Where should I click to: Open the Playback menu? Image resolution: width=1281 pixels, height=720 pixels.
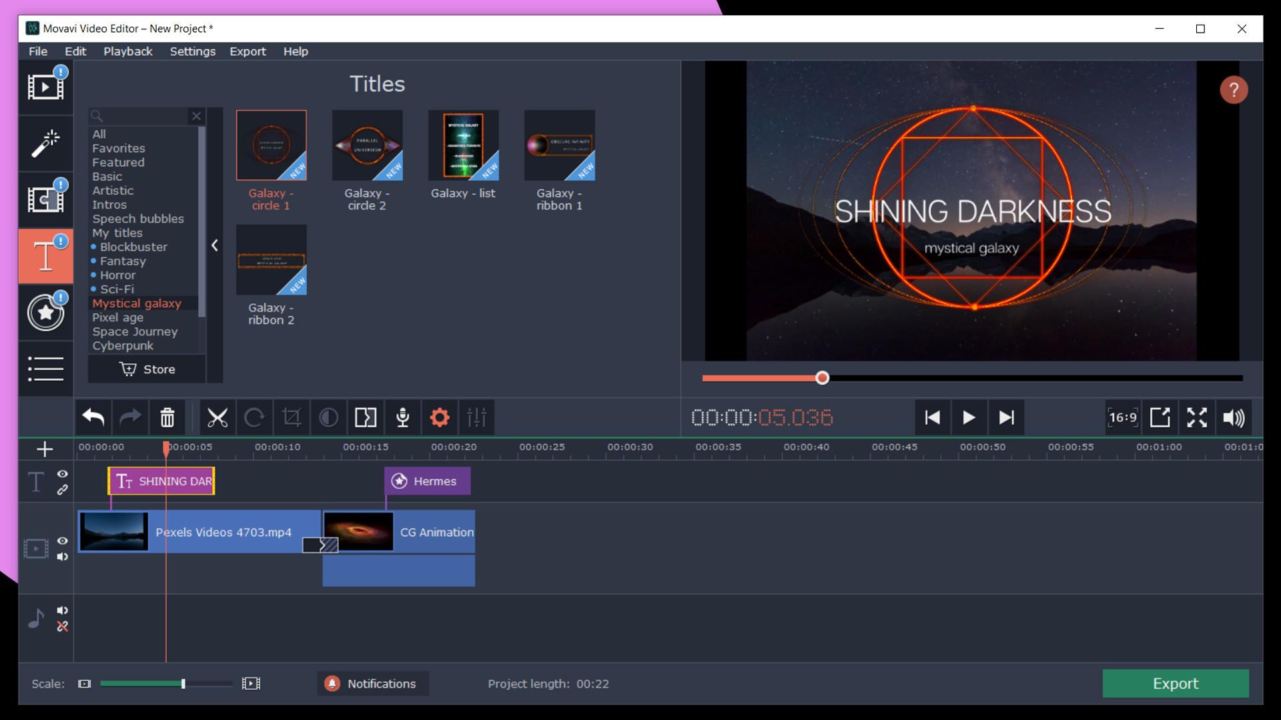127,51
